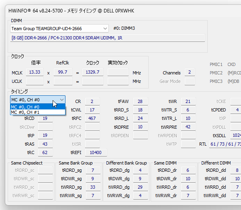The image size is (241, 210).
Task: Click the tWTR_L value 10
Action: pyautogui.click(x=188, y=118)
